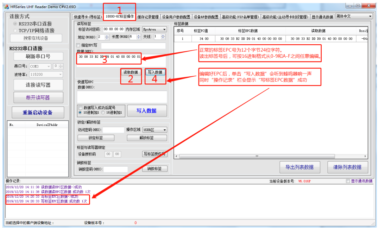Image resolution: width=379 pixels, height=229 pixels.
Task: Enable 数据写入成功后尾号 checkbox
Action: 80,108
